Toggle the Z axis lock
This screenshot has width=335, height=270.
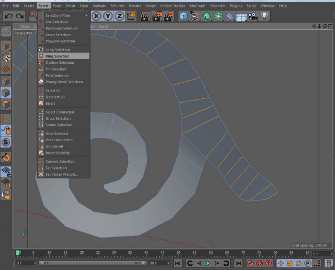click(119, 16)
